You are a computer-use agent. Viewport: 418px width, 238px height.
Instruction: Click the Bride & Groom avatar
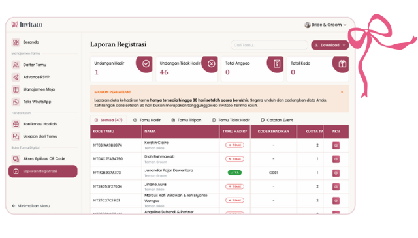click(308, 25)
